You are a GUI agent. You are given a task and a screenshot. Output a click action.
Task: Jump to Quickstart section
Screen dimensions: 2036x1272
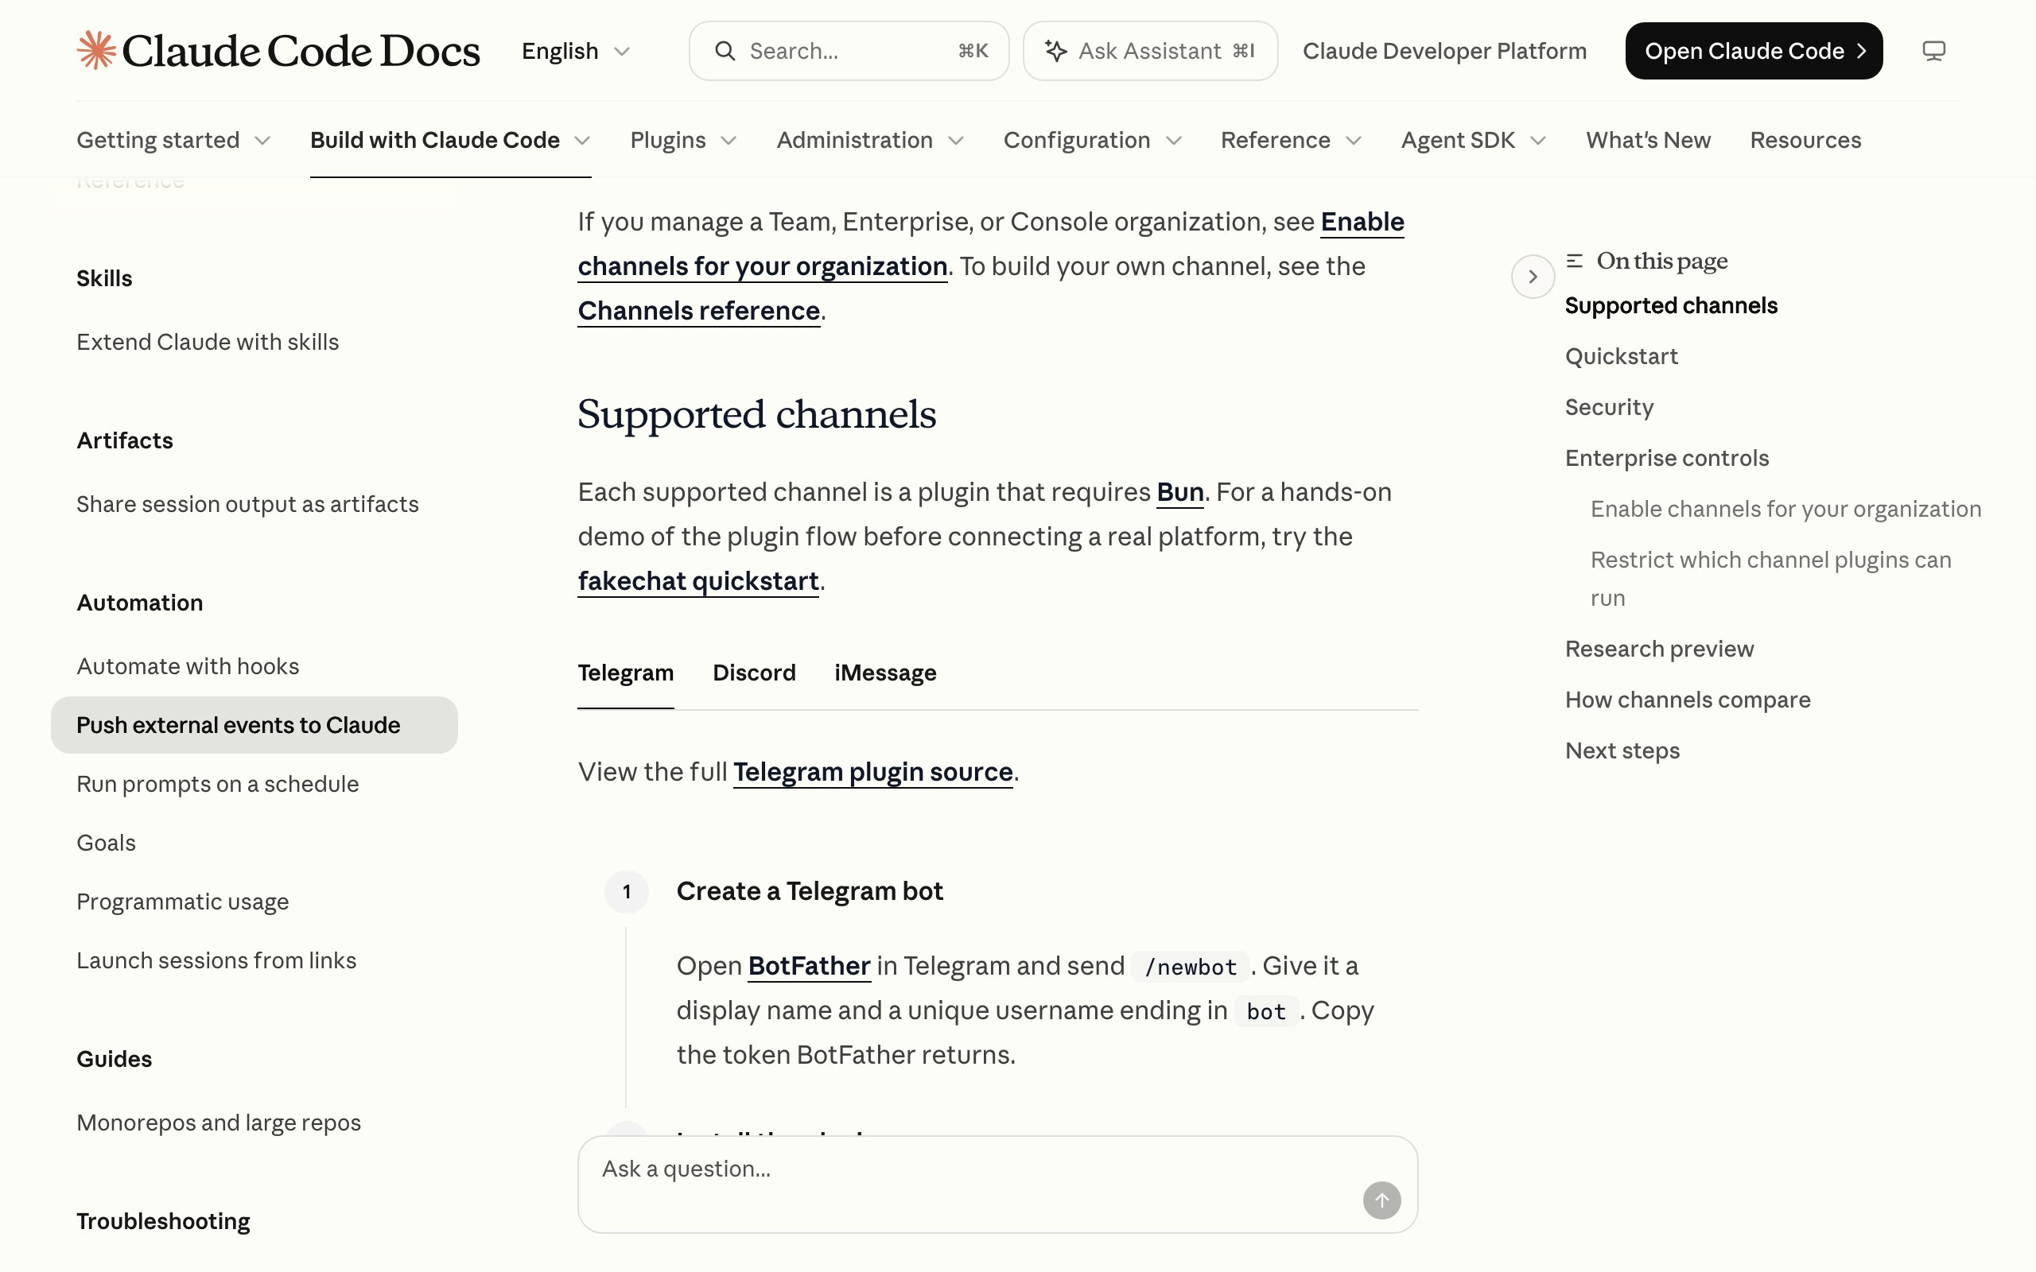pos(1621,357)
